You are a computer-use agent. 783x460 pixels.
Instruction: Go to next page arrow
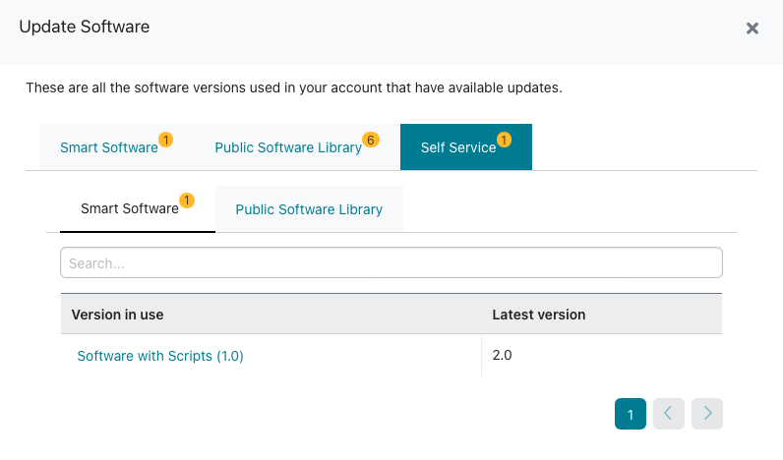click(x=706, y=414)
